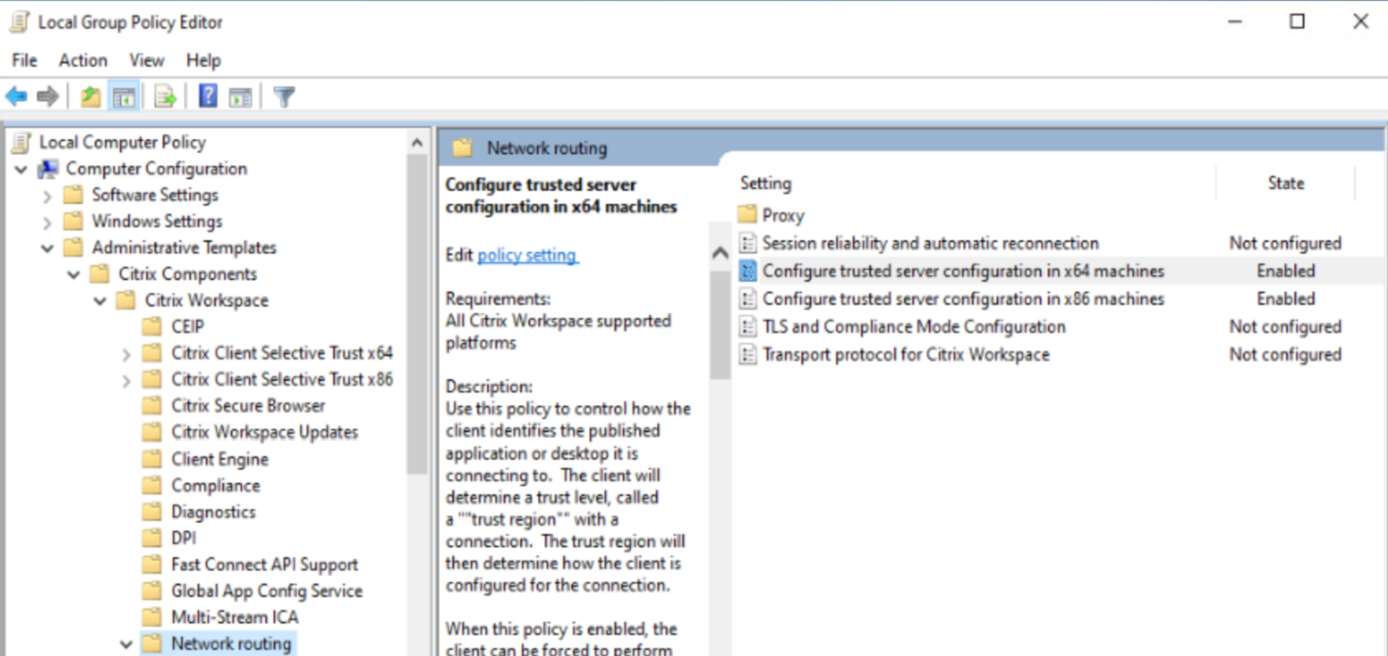Viewport: 1388px width, 656px height.
Task: Click the tree pane scroll up arrow
Action: tap(417, 143)
